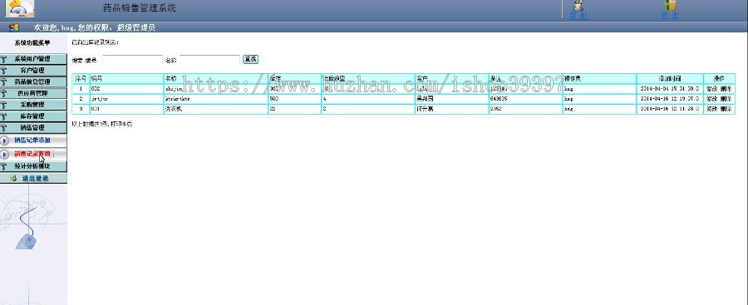Click the 编号 search input field
This screenshot has height=305, width=748.
pos(133,60)
